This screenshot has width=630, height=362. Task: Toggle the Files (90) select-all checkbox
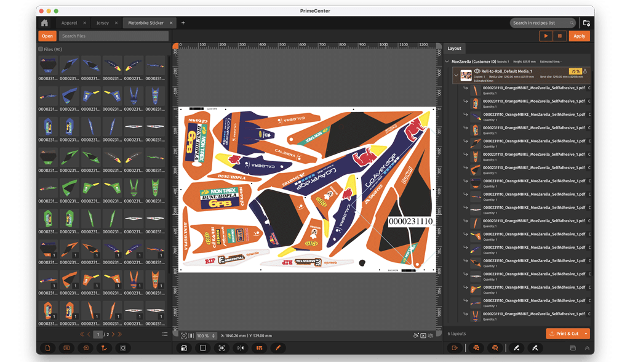point(41,49)
